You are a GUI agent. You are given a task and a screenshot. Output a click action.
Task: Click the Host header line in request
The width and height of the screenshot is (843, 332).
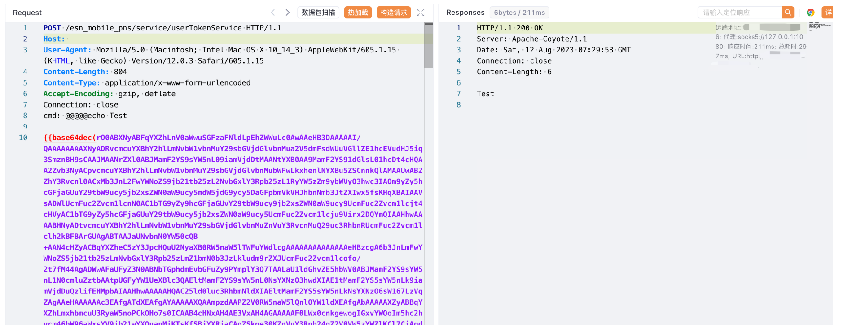click(54, 39)
